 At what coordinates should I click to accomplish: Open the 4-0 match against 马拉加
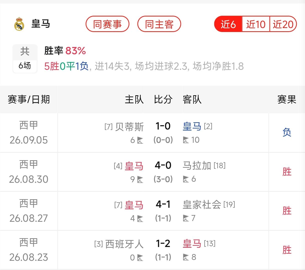point(163,165)
